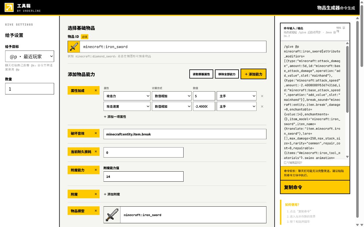This screenshot has height=227, width=364.
Task: Click the toolbox logo icon in header
Action: coord(9,7)
